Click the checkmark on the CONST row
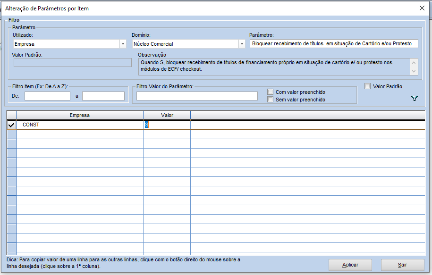432x275 pixels. click(x=11, y=125)
